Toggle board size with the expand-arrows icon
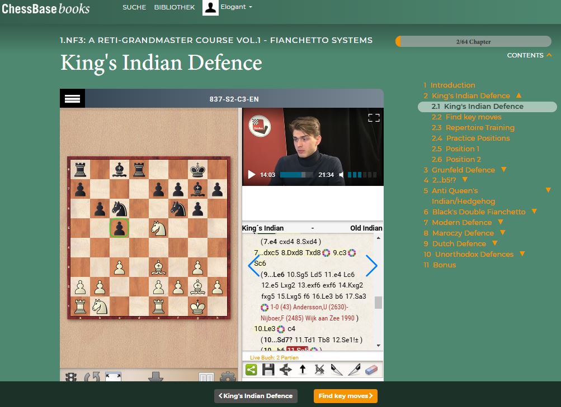Viewport: 561px width, 407px height. pyautogui.click(x=113, y=378)
